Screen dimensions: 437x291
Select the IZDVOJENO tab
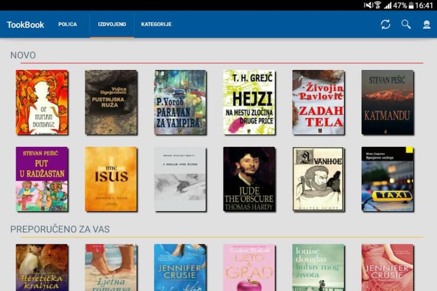click(112, 24)
